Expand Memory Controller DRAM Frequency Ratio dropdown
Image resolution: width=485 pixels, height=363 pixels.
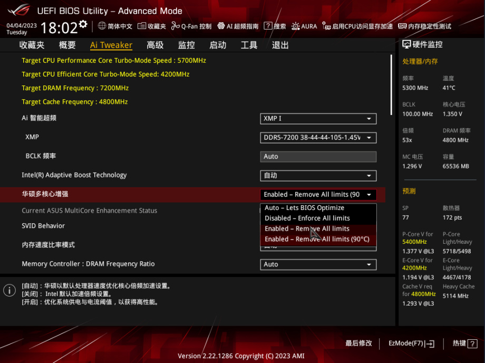tap(318, 264)
